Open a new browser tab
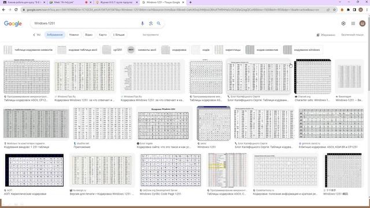Screen dimensions: 370x208 [190, 2]
